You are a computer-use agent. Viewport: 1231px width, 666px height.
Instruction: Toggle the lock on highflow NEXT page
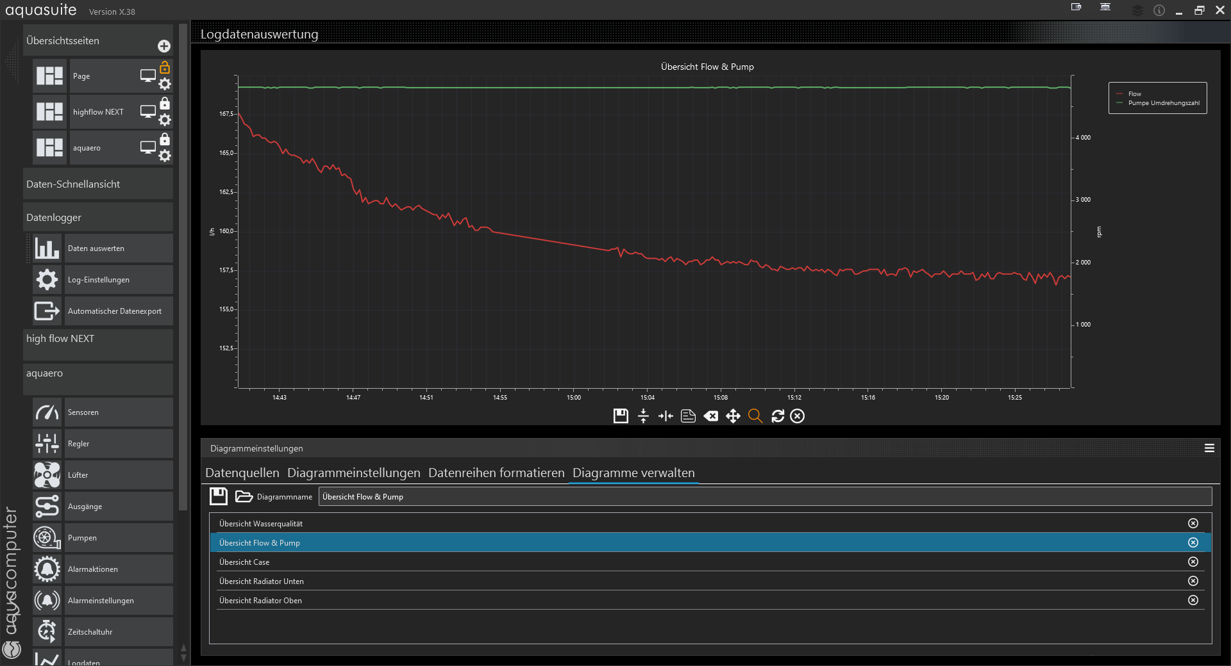point(165,103)
